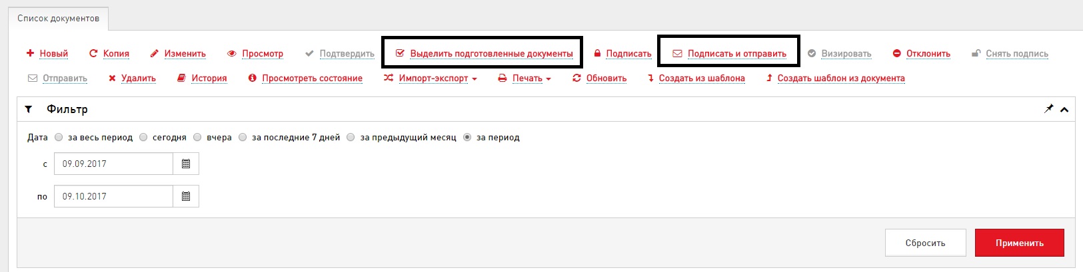
Task: Click the Просмотреть состояние link
Action: 312,78
